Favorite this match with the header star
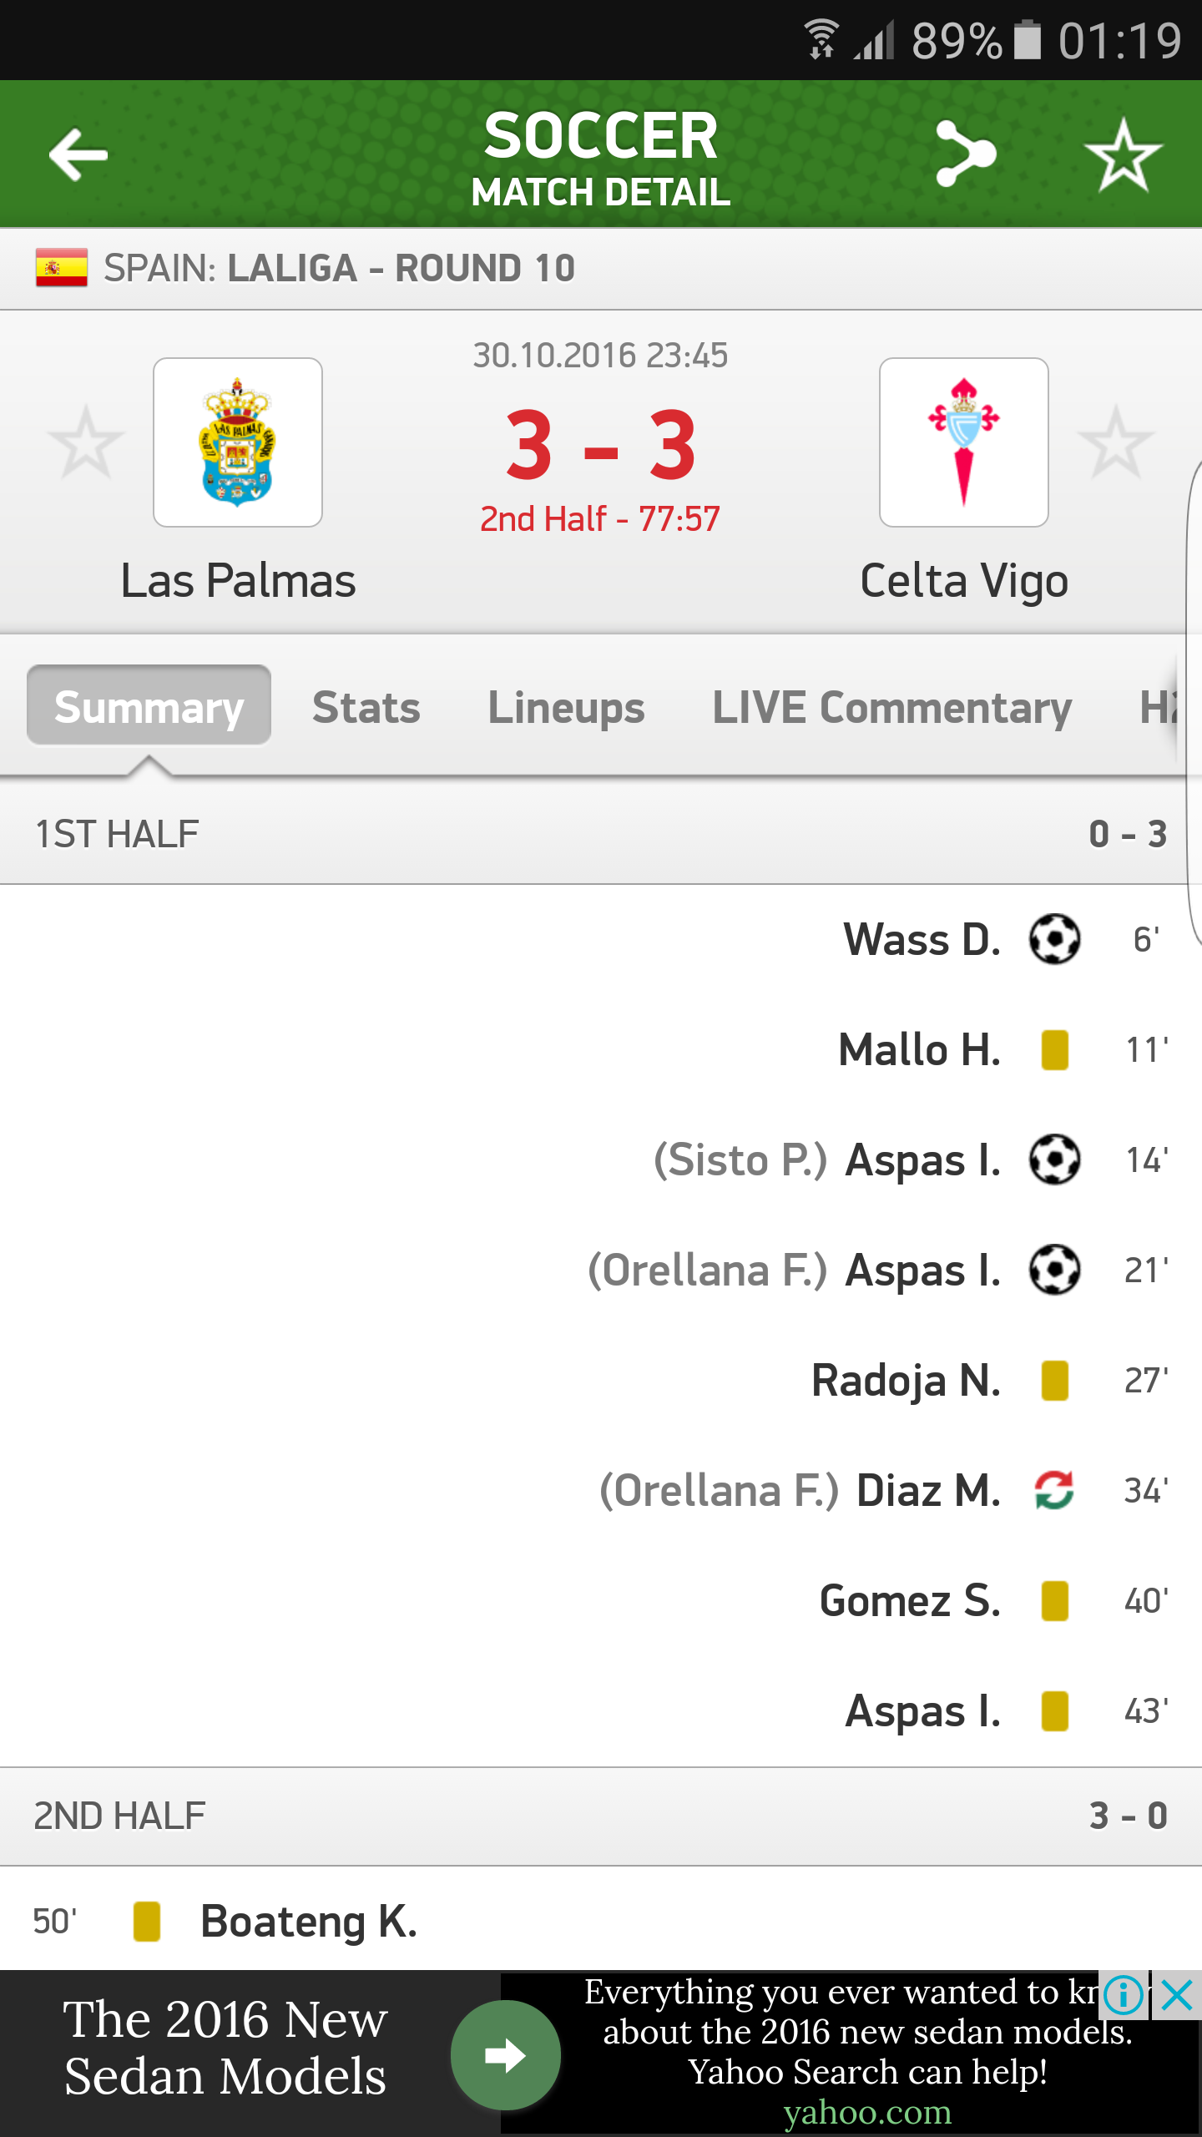The width and height of the screenshot is (1202, 2137). coord(1123,154)
